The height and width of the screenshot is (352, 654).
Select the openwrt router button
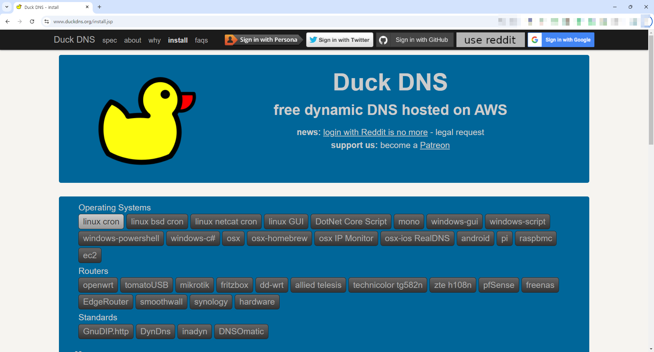(98, 285)
